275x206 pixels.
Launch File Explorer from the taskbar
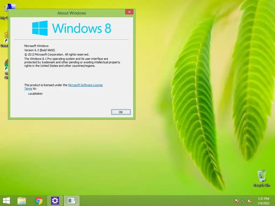(x=21, y=201)
